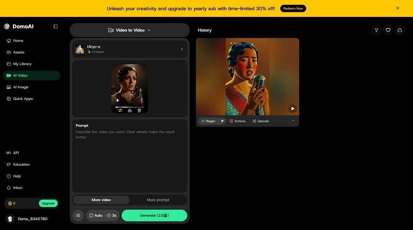Toggle the Auto aspect ratio option
Image resolution: width=413 pixels, height=230 pixels.
[96, 216]
